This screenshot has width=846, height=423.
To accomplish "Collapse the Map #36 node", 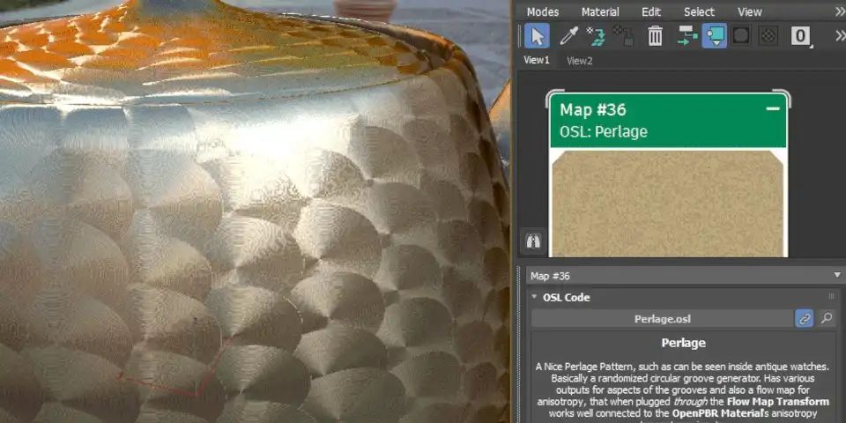I will (773, 109).
